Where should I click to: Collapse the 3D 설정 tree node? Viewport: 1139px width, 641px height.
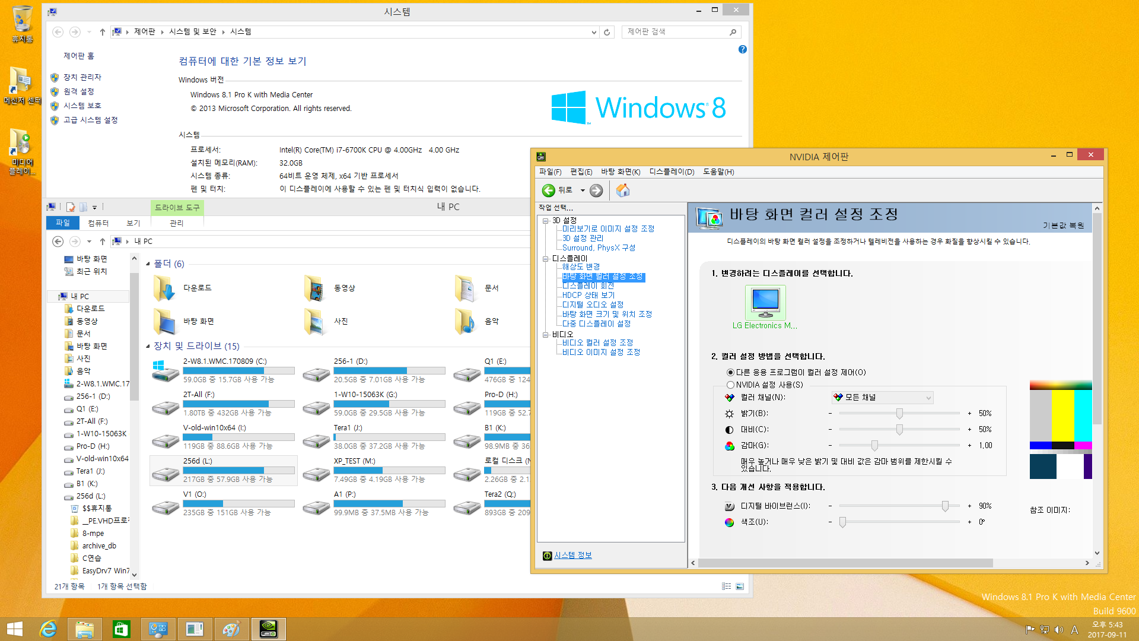pyautogui.click(x=545, y=221)
